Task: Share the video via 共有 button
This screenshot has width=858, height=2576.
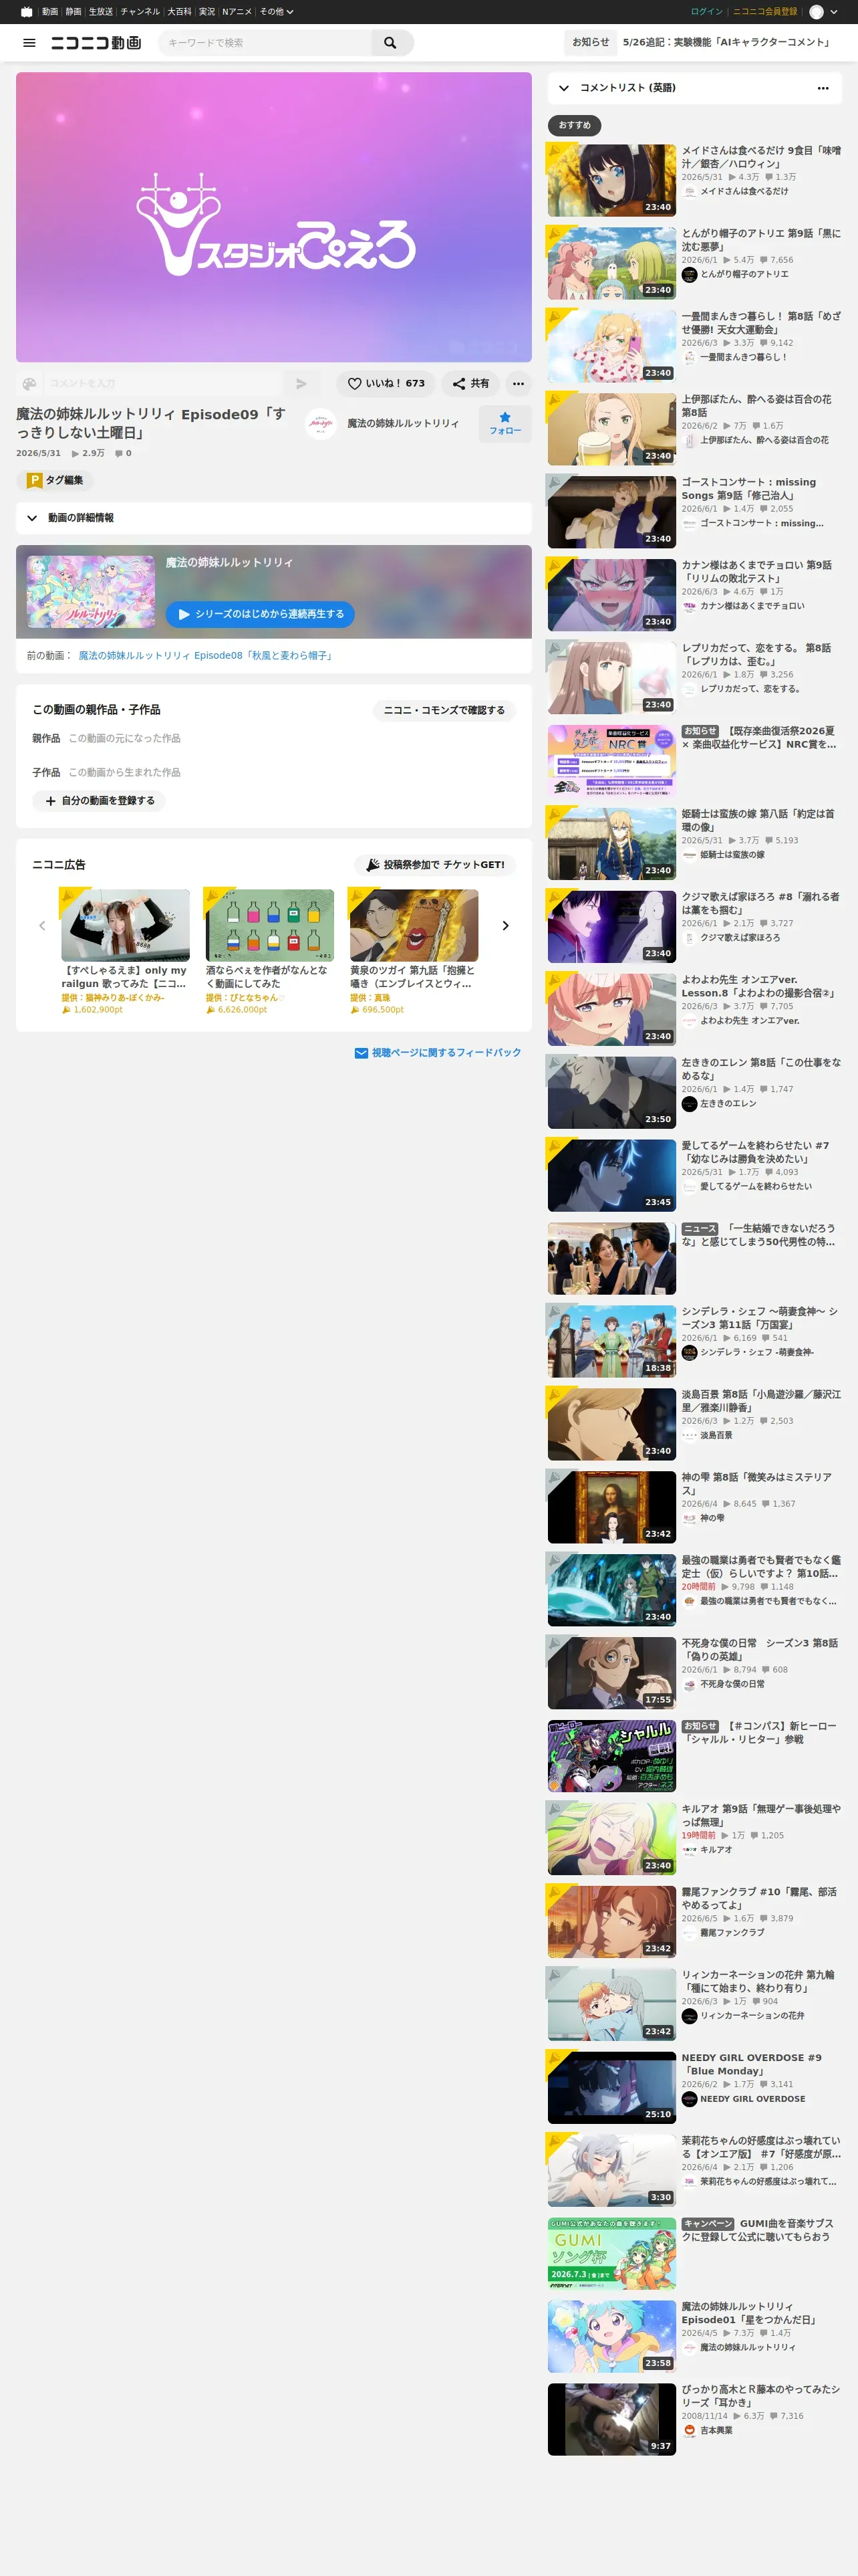Action: pyautogui.click(x=470, y=384)
